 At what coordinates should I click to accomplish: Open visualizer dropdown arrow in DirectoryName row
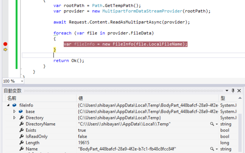click(x=217, y=124)
